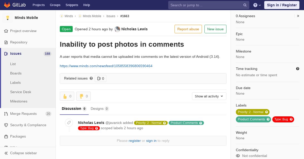Click the Issues sidebar icon

point(6,54)
